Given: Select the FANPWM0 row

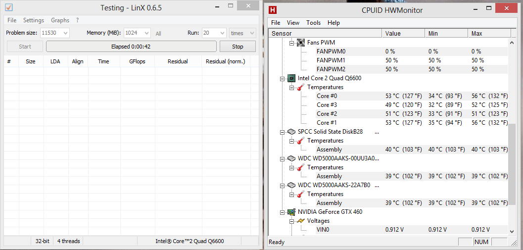Looking at the screenshot, I should point(412,51).
